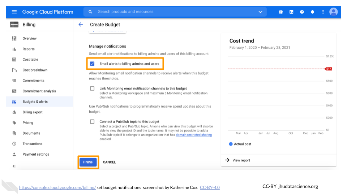Click the user account avatar

(x=334, y=12)
